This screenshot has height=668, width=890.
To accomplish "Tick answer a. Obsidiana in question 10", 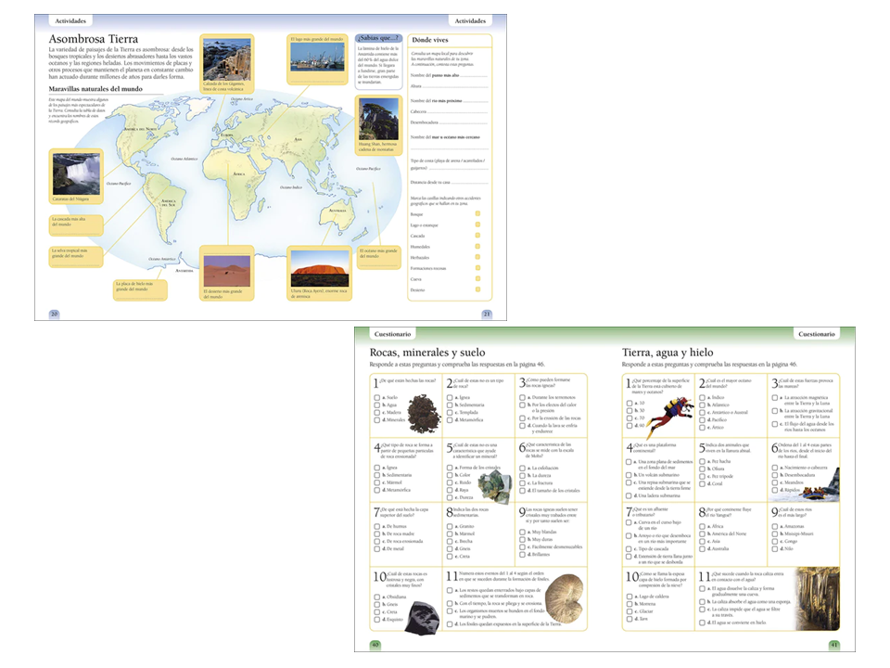I will (377, 597).
